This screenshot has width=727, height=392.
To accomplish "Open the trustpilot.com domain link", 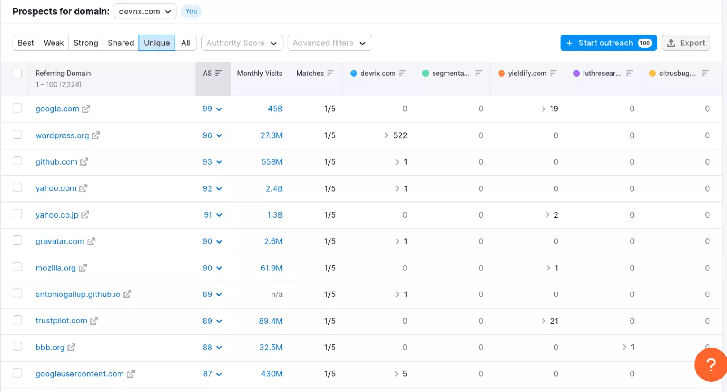I will tap(61, 321).
